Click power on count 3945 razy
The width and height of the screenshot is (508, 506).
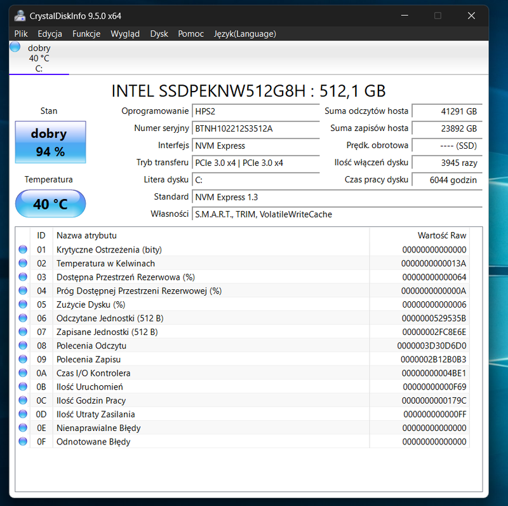447,163
